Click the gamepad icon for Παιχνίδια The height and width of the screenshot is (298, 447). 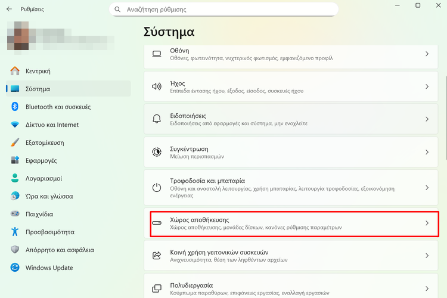pos(15,213)
